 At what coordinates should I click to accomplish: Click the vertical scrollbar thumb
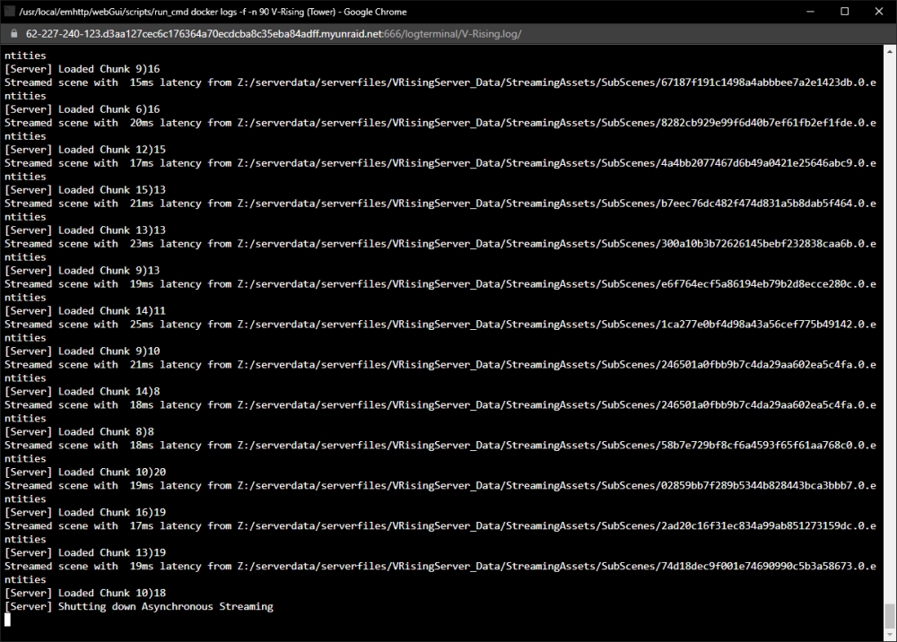890,616
